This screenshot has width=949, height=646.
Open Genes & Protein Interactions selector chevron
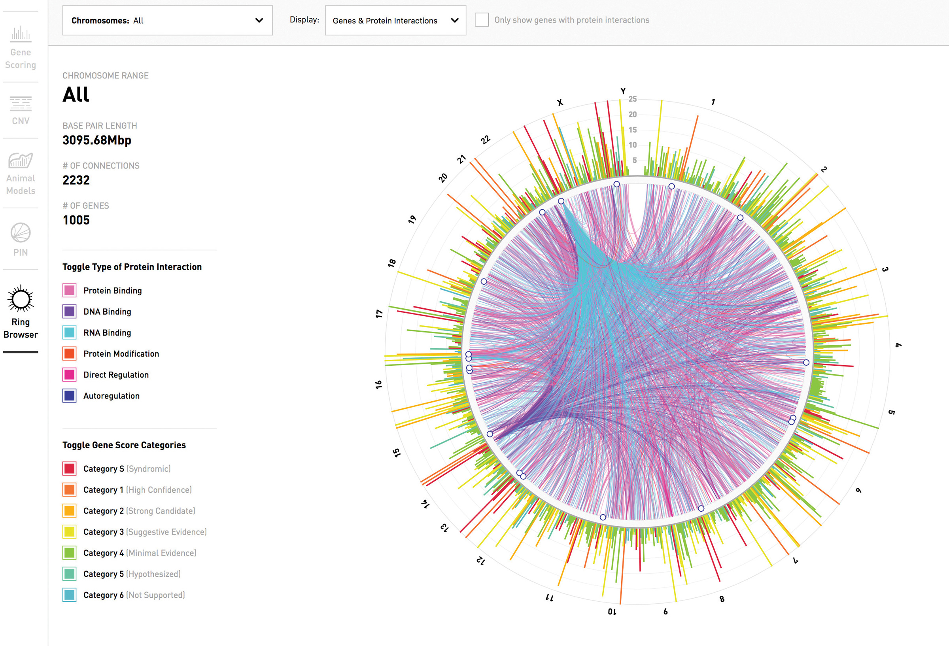[x=454, y=21]
